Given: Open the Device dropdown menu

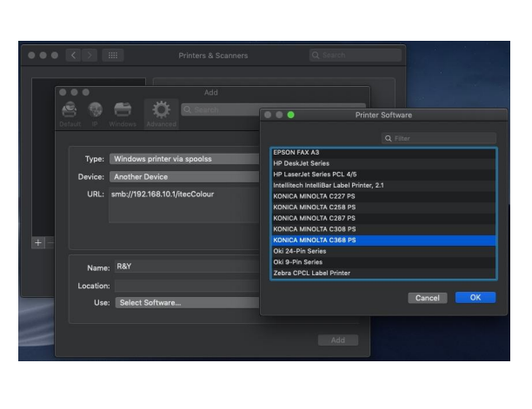Looking at the screenshot, I should 184,176.
